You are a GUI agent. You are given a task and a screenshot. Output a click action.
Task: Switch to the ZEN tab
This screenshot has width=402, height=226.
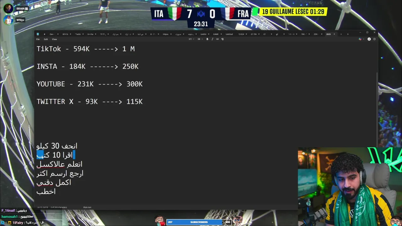(316, 34)
